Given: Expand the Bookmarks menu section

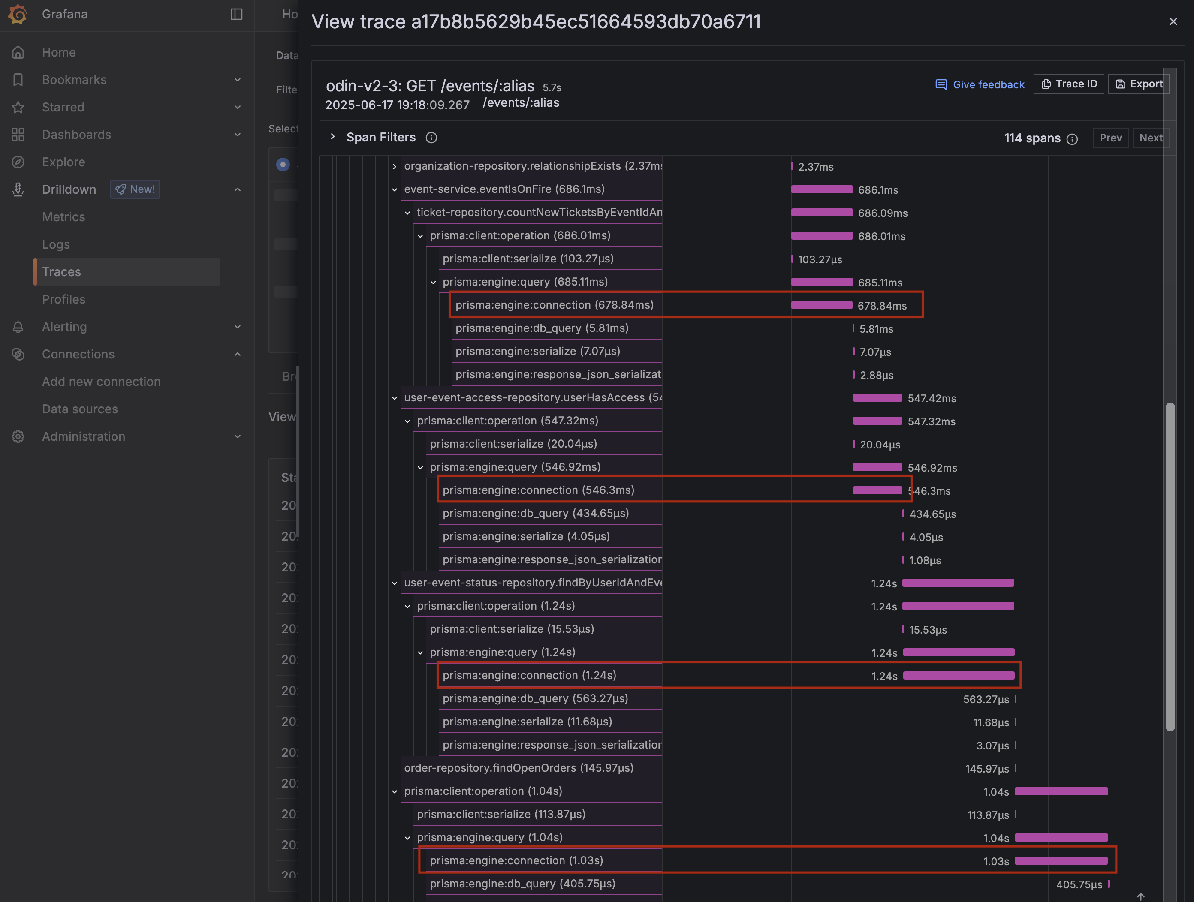Looking at the screenshot, I should coord(237,80).
